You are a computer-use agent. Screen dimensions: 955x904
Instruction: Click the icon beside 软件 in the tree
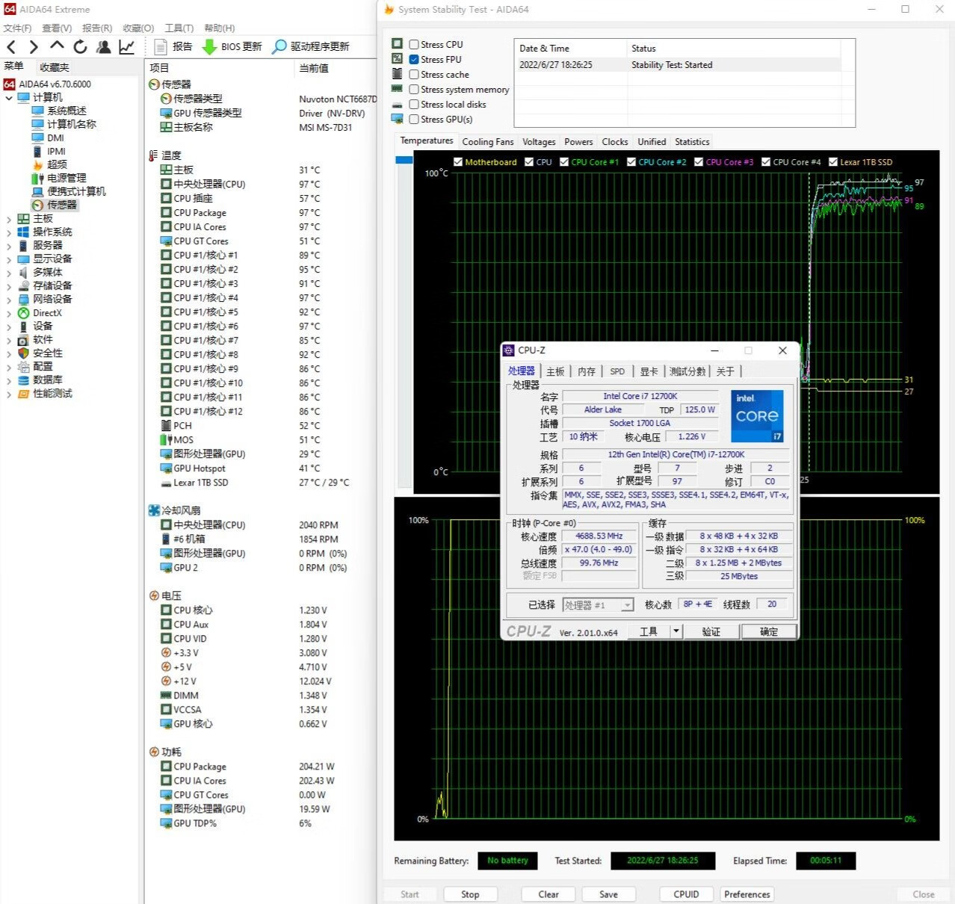click(23, 340)
